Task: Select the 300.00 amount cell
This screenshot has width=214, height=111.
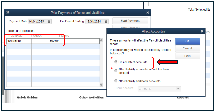Action: click(46, 41)
